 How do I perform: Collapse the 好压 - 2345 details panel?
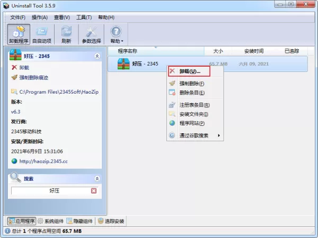click(x=97, y=56)
